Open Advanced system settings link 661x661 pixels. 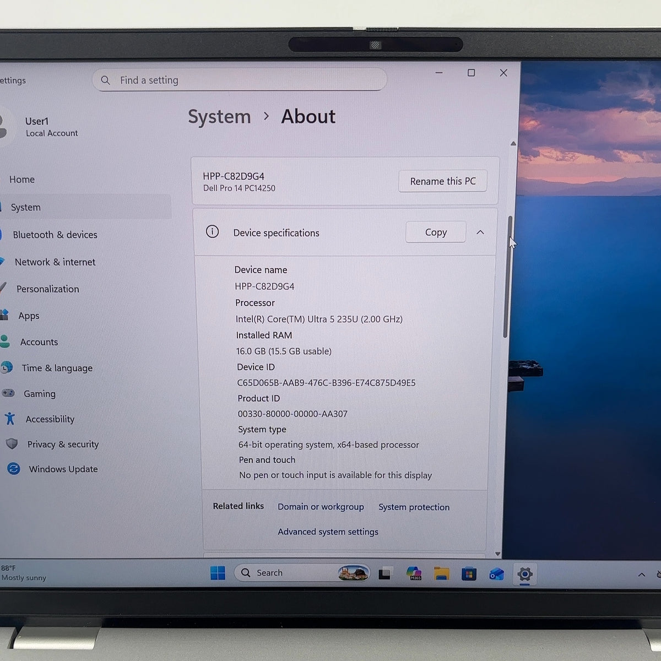(328, 532)
